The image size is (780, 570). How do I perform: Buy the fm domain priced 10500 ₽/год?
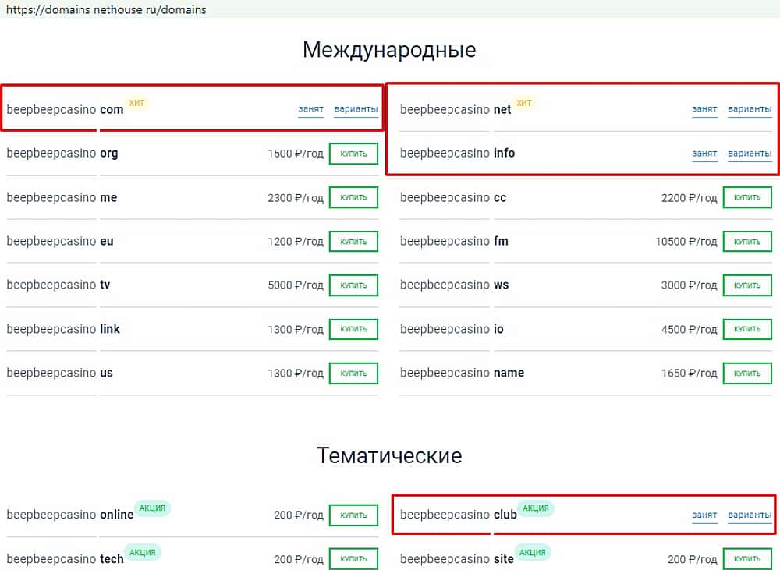[x=747, y=242]
